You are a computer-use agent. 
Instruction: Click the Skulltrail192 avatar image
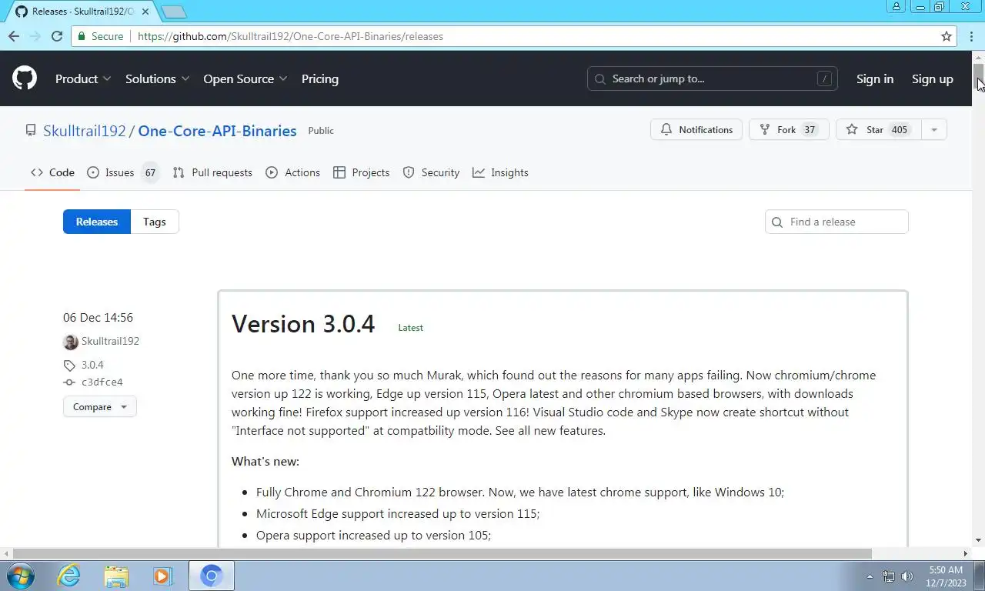point(70,342)
